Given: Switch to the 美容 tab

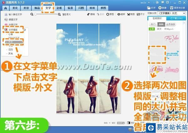Looking at the screenshot, I should (x=26, y=8).
